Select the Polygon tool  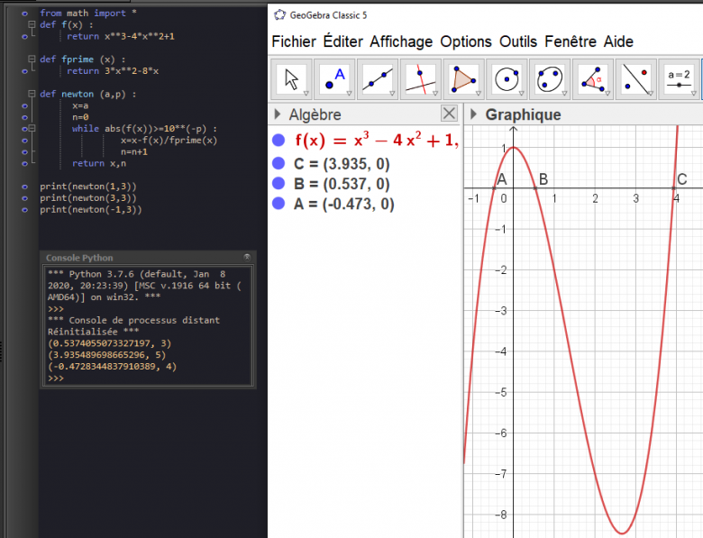[465, 79]
